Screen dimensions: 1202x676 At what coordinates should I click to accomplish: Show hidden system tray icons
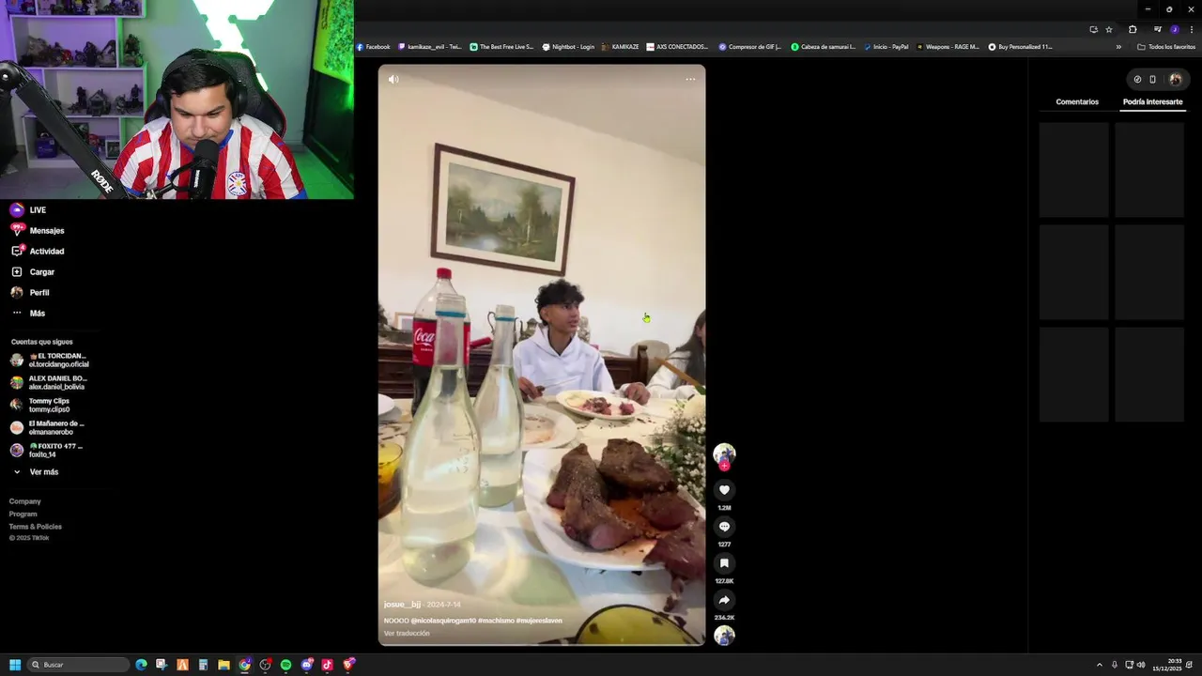click(1100, 665)
